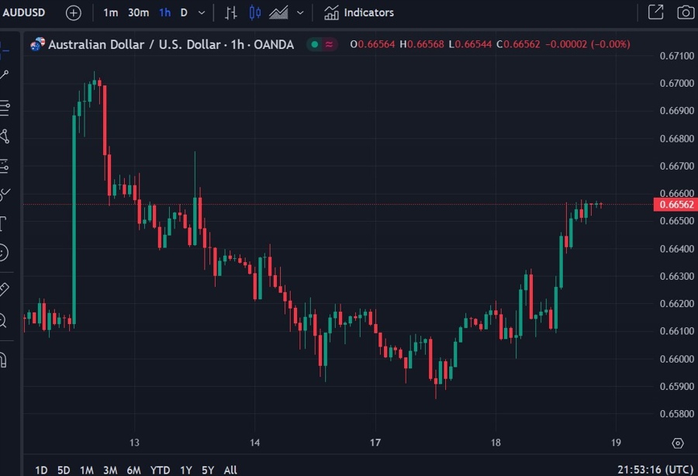
Task: Click the date label 19 on time axis
Action: 616,443
